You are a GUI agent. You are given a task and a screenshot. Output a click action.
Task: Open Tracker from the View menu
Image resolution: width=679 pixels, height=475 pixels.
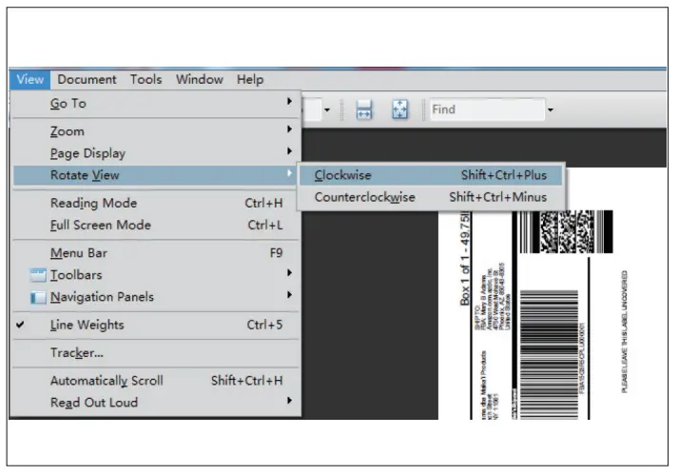[x=156, y=353]
